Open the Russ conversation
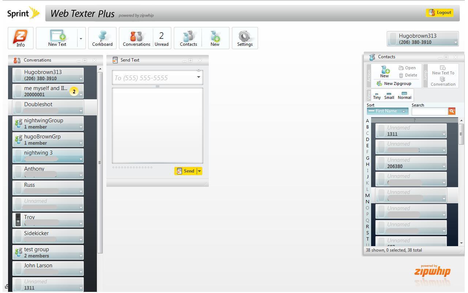 (48, 188)
